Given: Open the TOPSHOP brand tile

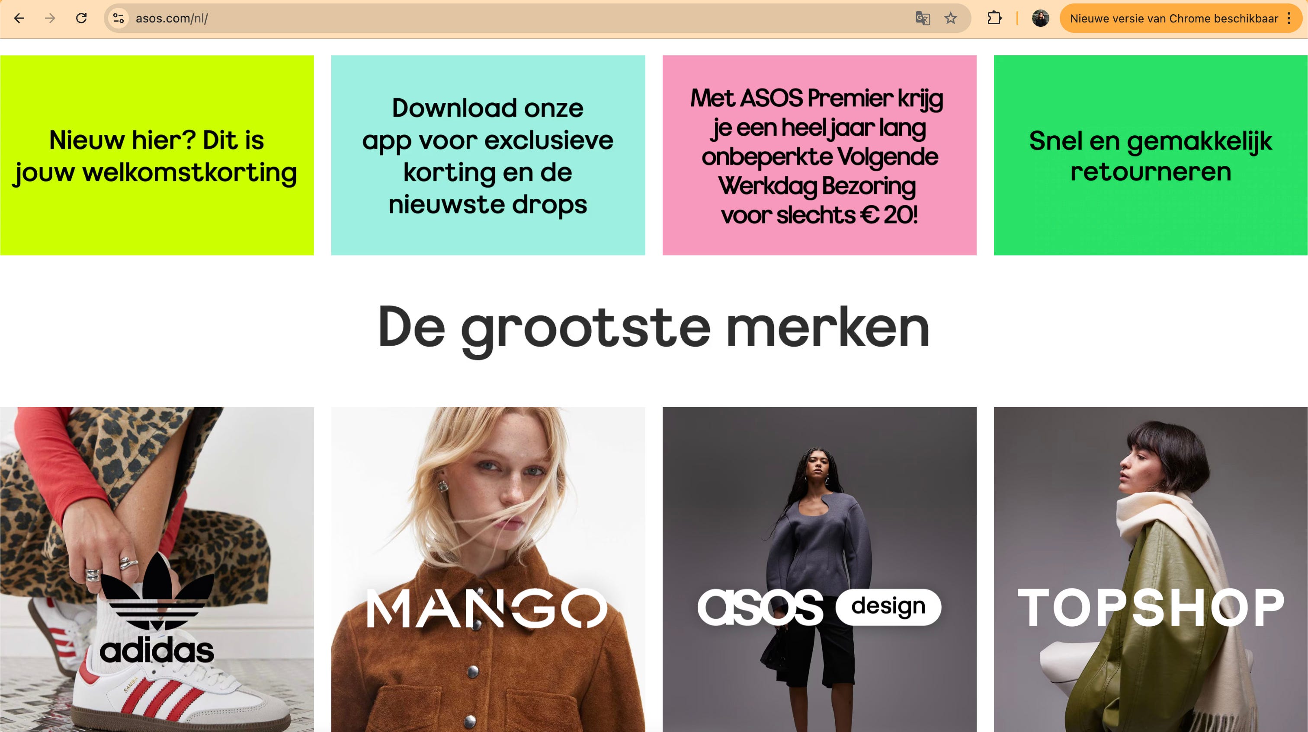Looking at the screenshot, I should pos(1151,569).
